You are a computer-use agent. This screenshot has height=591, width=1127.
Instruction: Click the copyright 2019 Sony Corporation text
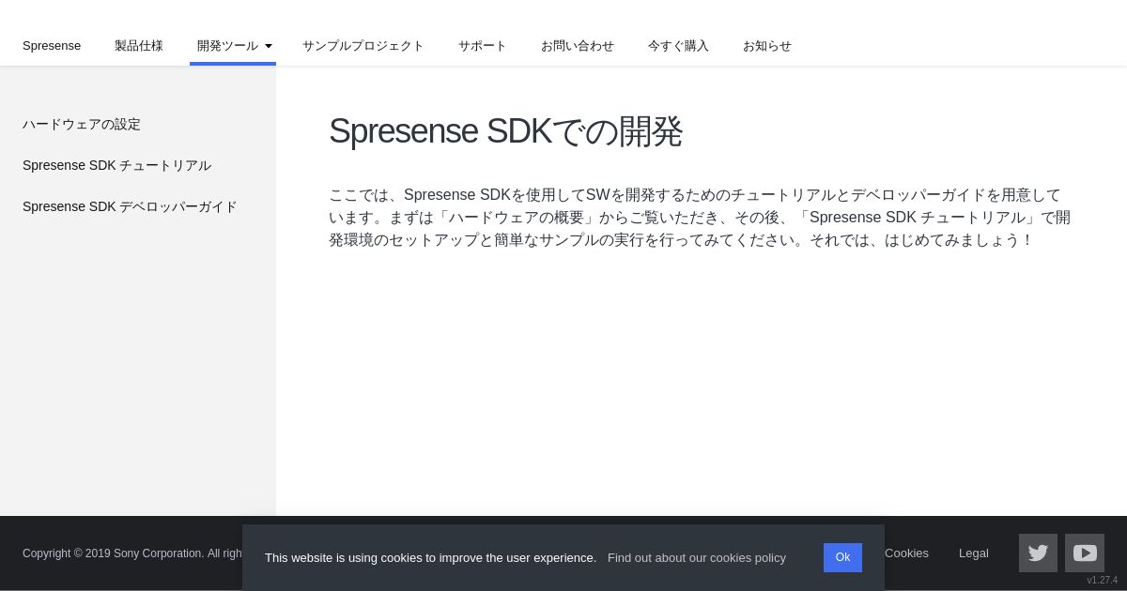[x=132, y=553]
